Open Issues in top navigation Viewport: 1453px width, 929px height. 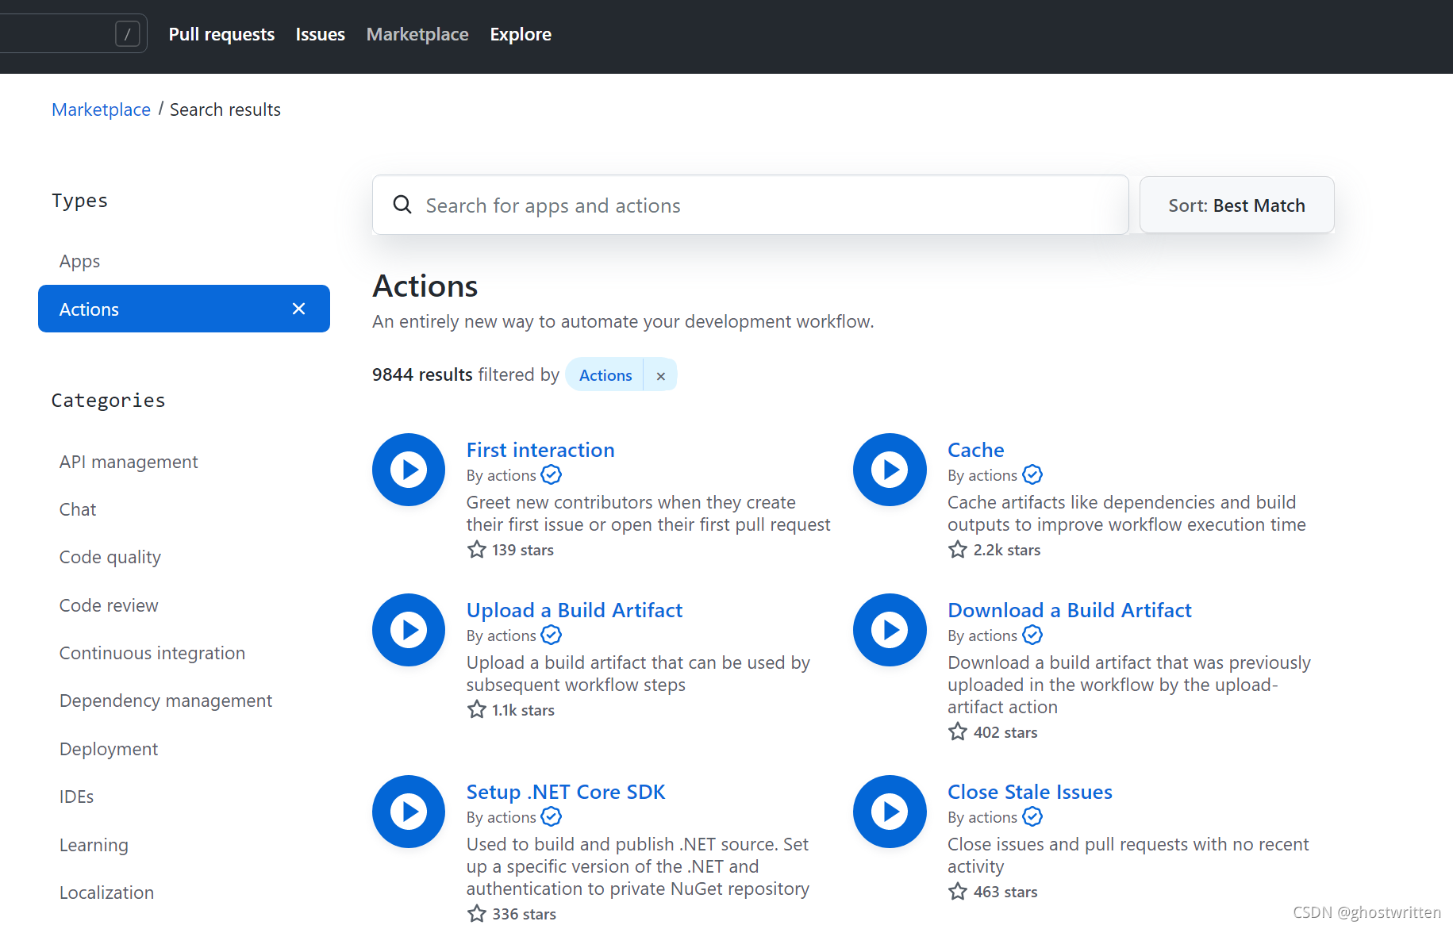(320, 34)
